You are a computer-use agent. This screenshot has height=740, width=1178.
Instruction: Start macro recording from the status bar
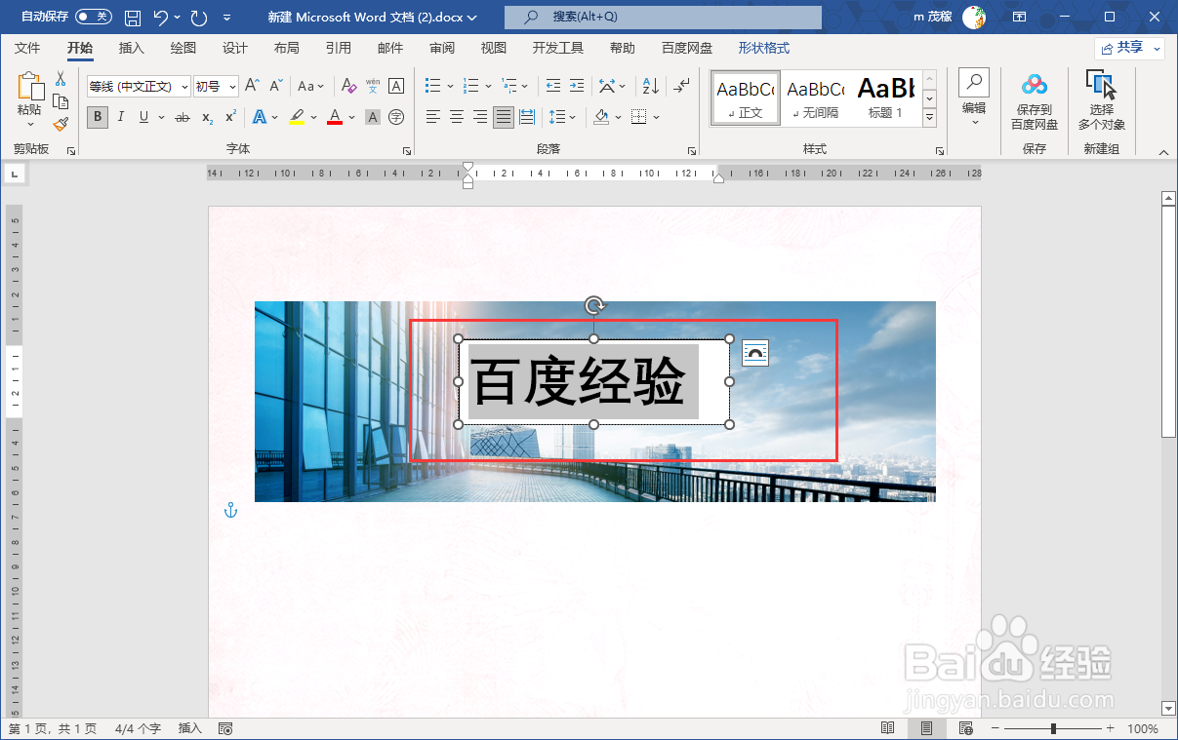(224, 727)
